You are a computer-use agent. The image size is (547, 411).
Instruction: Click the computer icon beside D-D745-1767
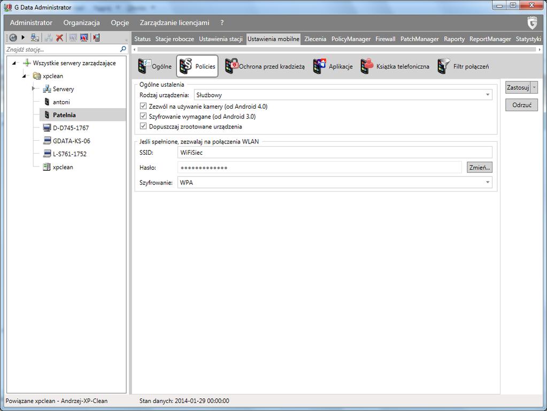click(x=47, y=128)
